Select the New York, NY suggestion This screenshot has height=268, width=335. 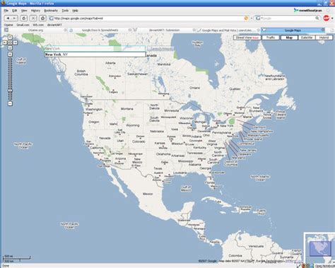pos(95,54)
